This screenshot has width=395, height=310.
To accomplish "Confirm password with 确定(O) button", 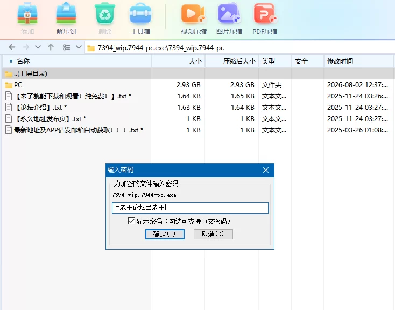I will (165, 235).
